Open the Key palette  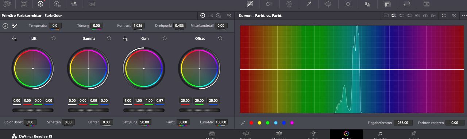[x=387, y=4]
